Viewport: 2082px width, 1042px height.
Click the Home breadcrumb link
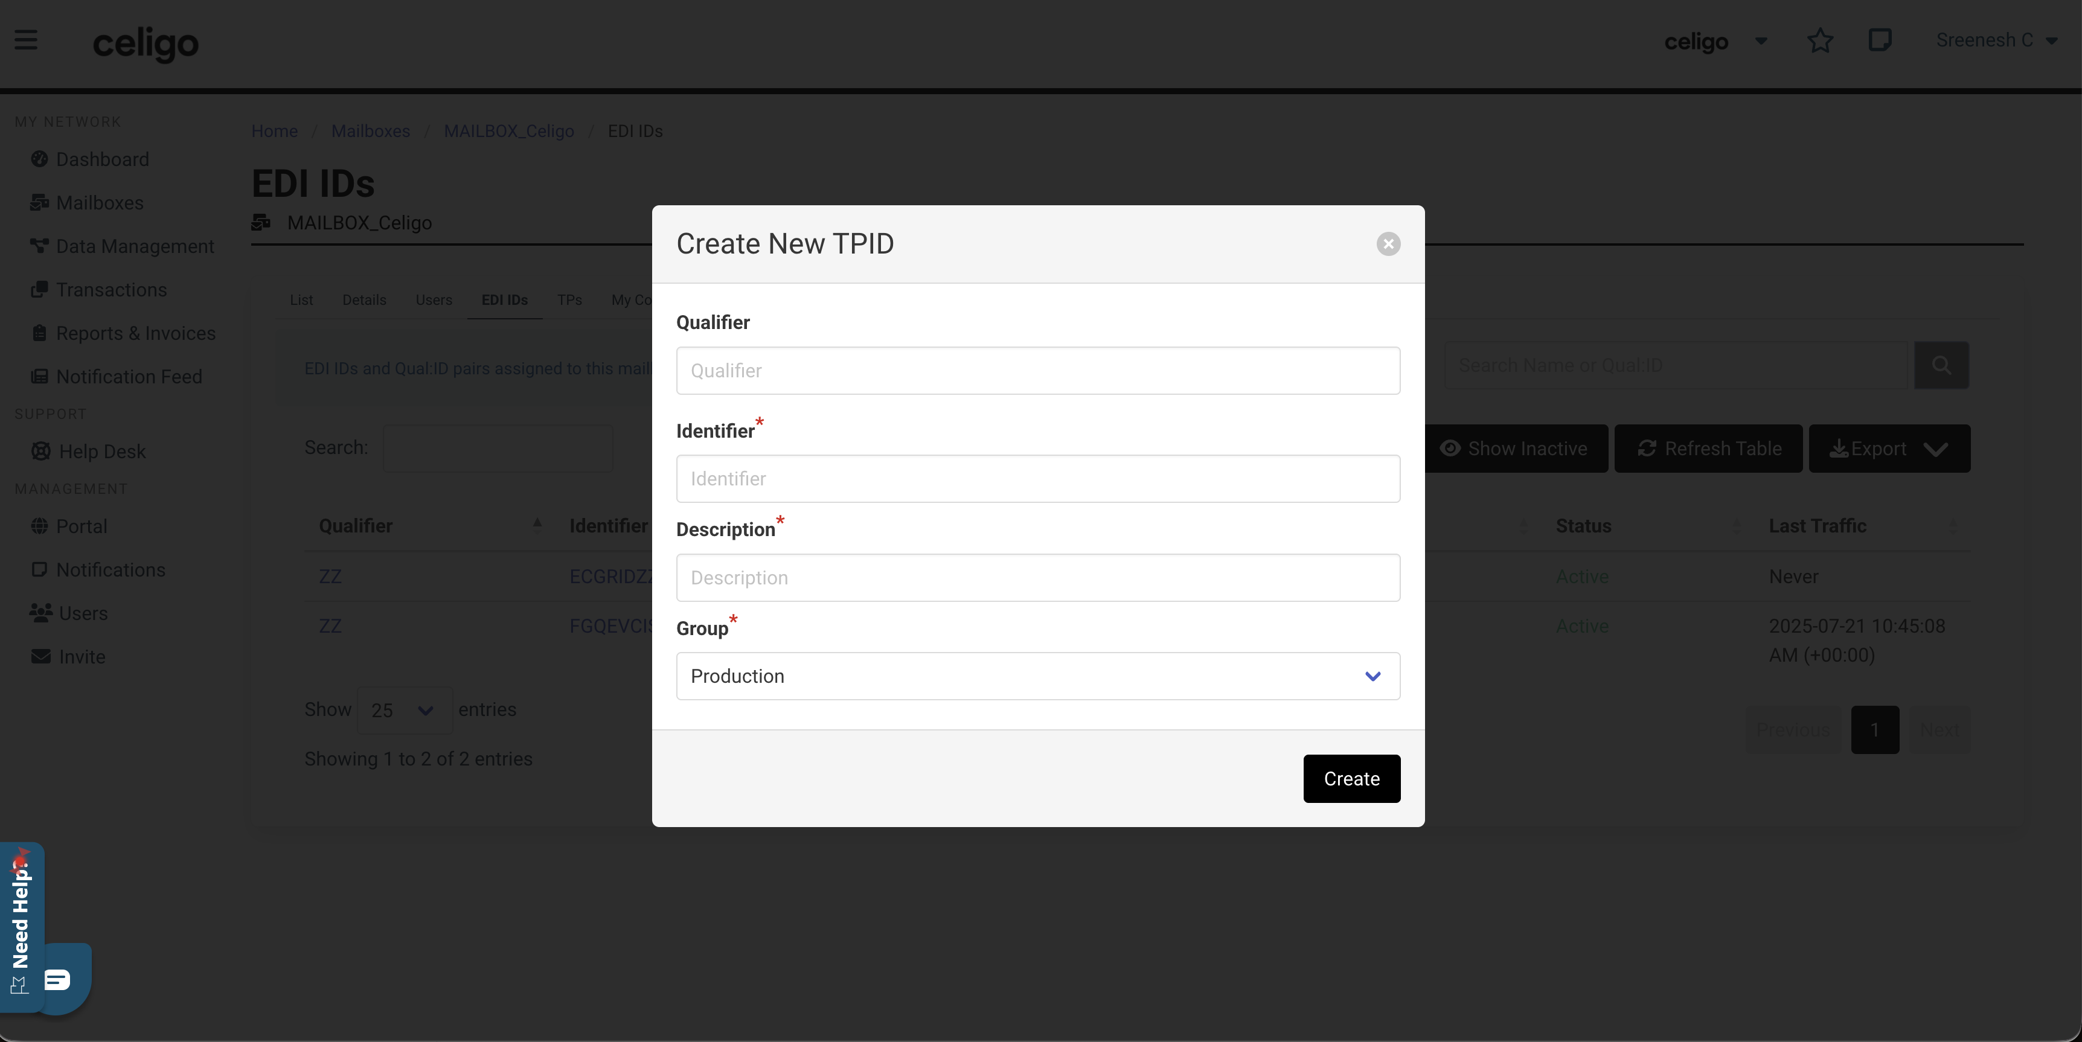click(x=274, y=131)
